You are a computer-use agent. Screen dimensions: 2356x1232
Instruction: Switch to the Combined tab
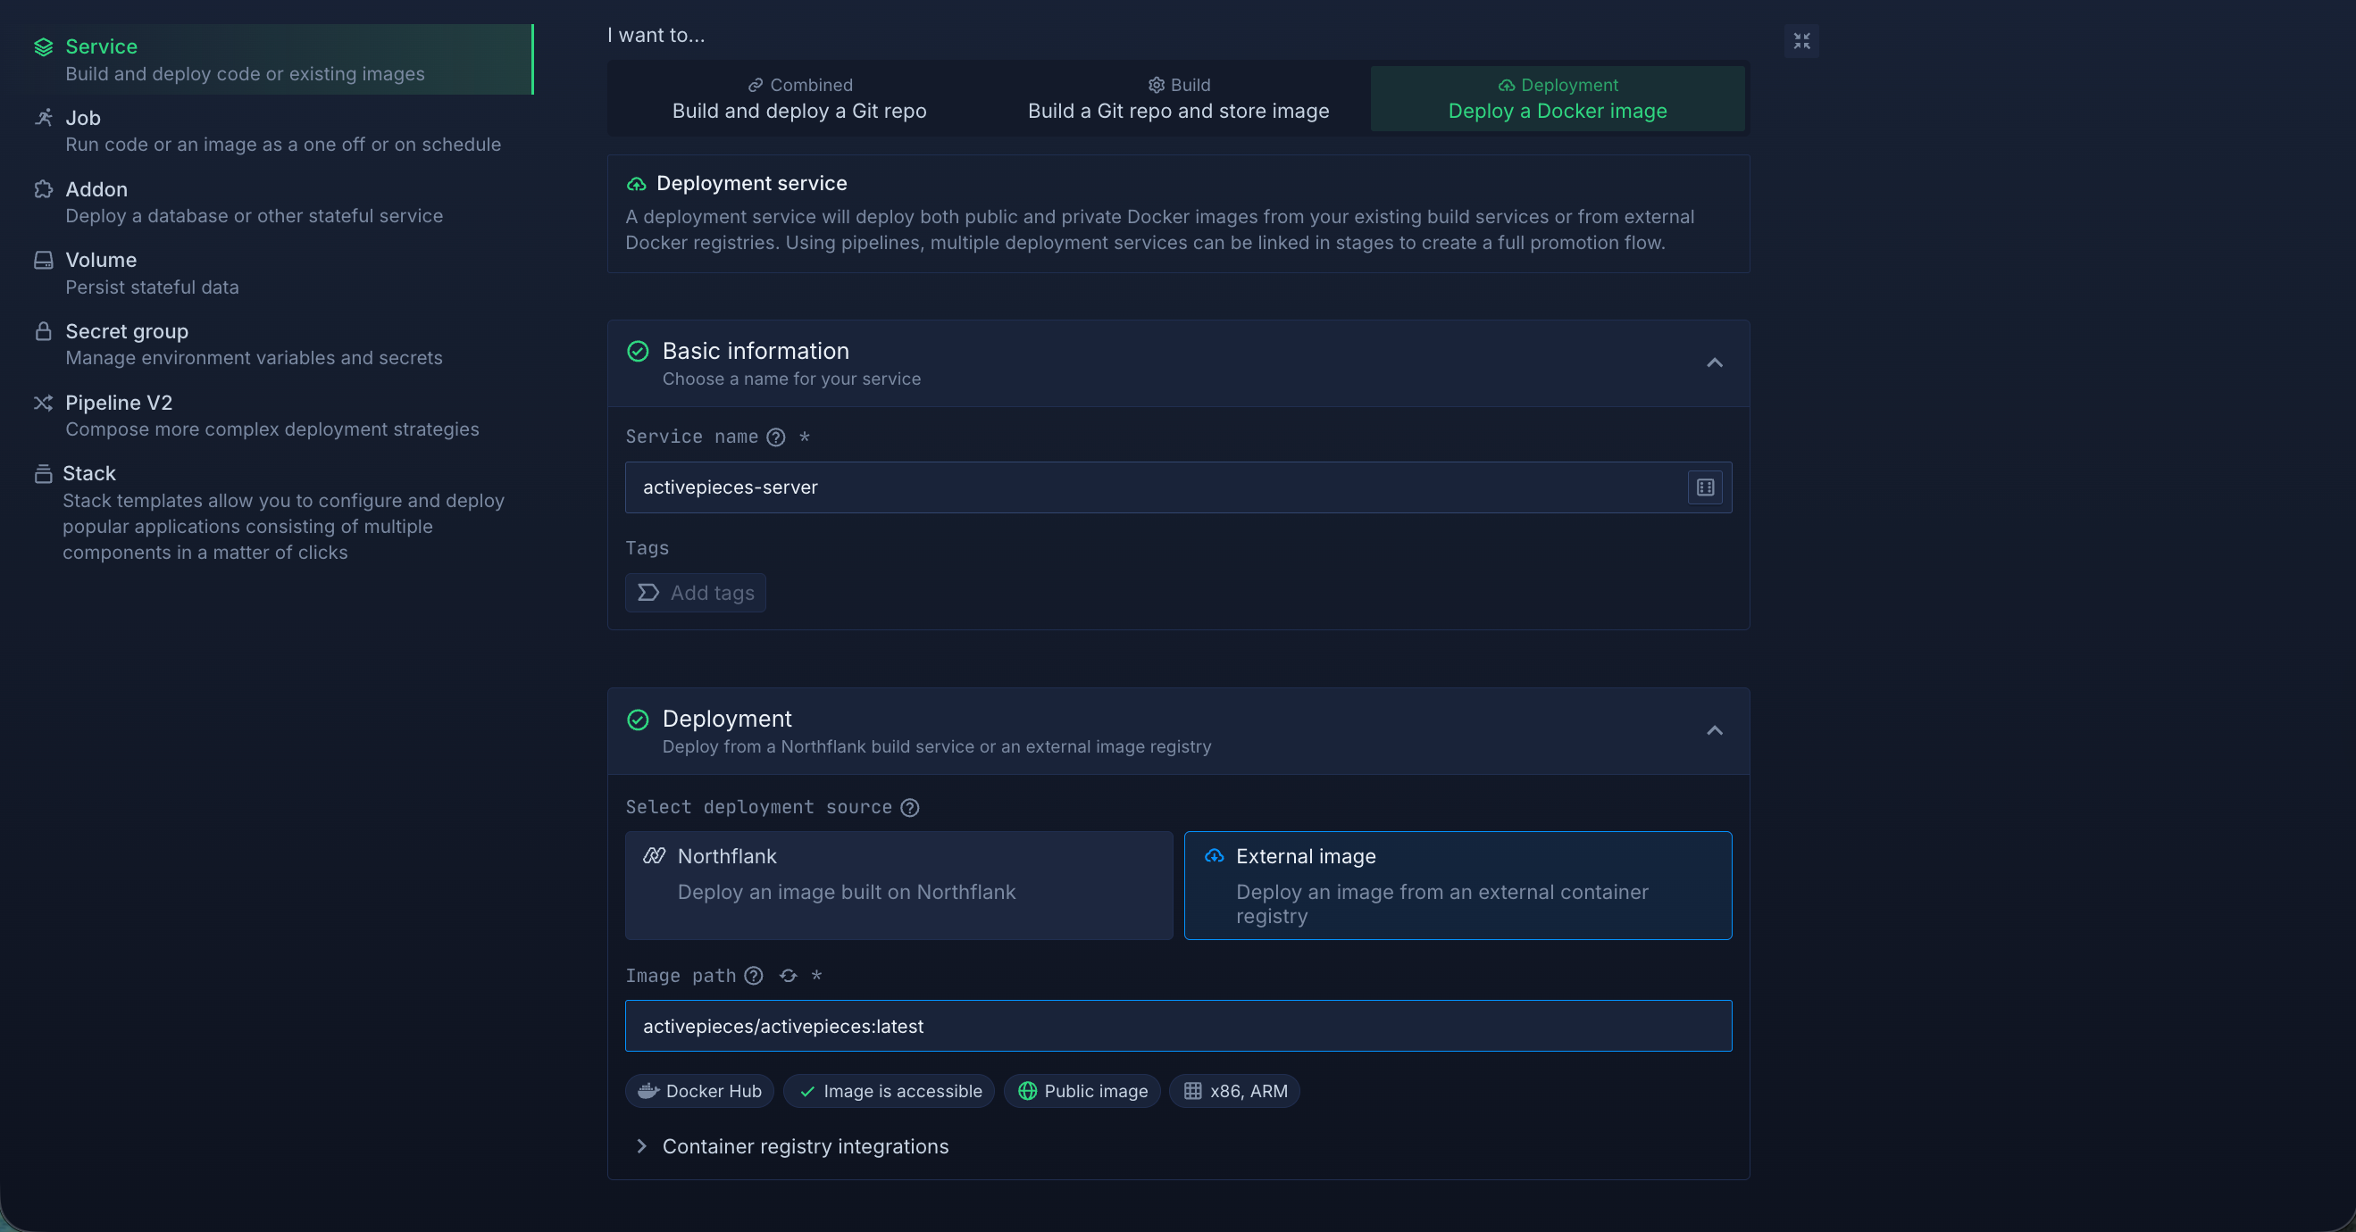(799, 99)
